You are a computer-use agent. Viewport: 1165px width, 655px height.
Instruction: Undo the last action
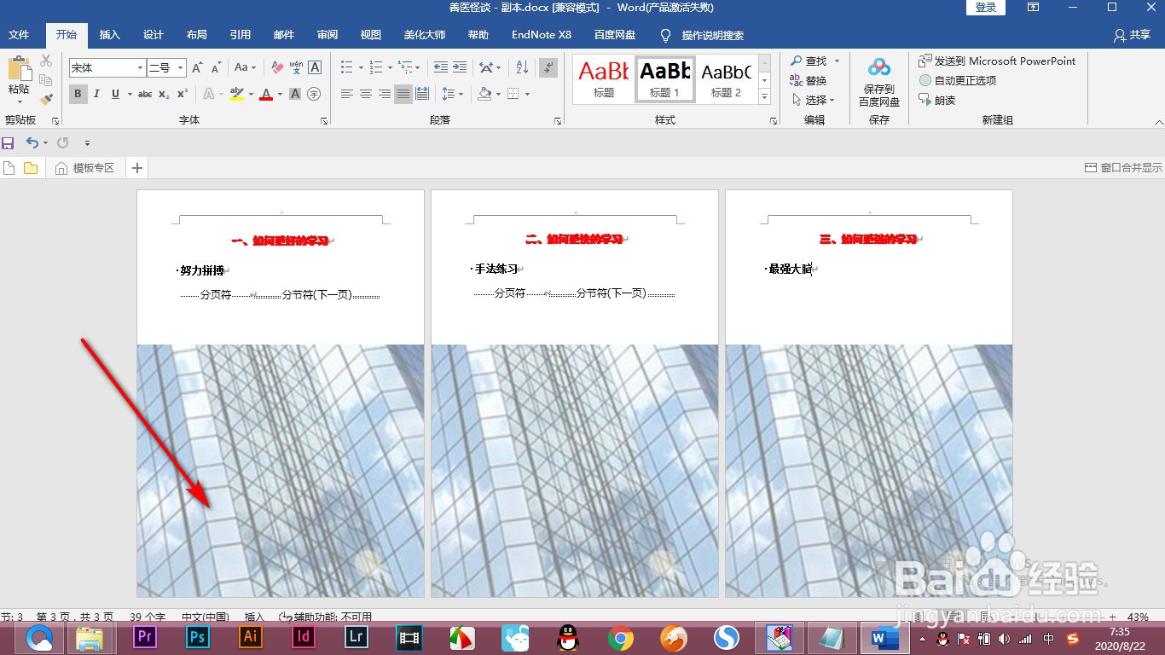pyautogui.click(x=32, y=143)
